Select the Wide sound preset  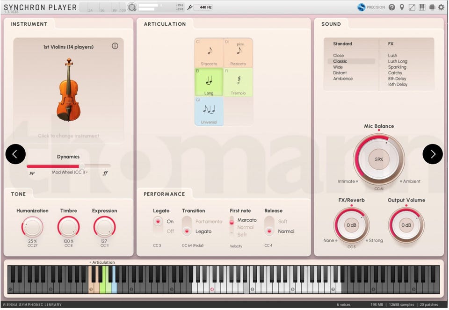point(338,67)
